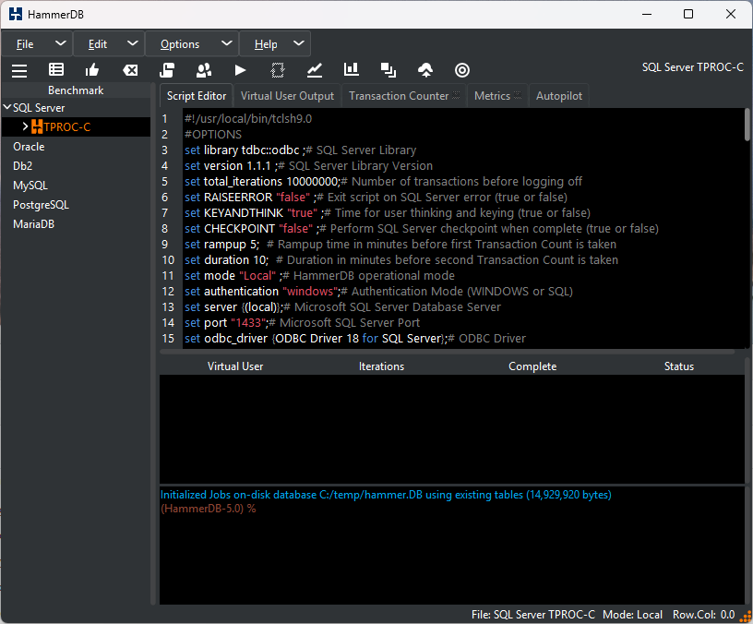Click the load driver script icon
The image size is (753, 624).
pos(167,70)
